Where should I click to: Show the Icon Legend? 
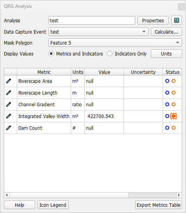tap(53, 205)
